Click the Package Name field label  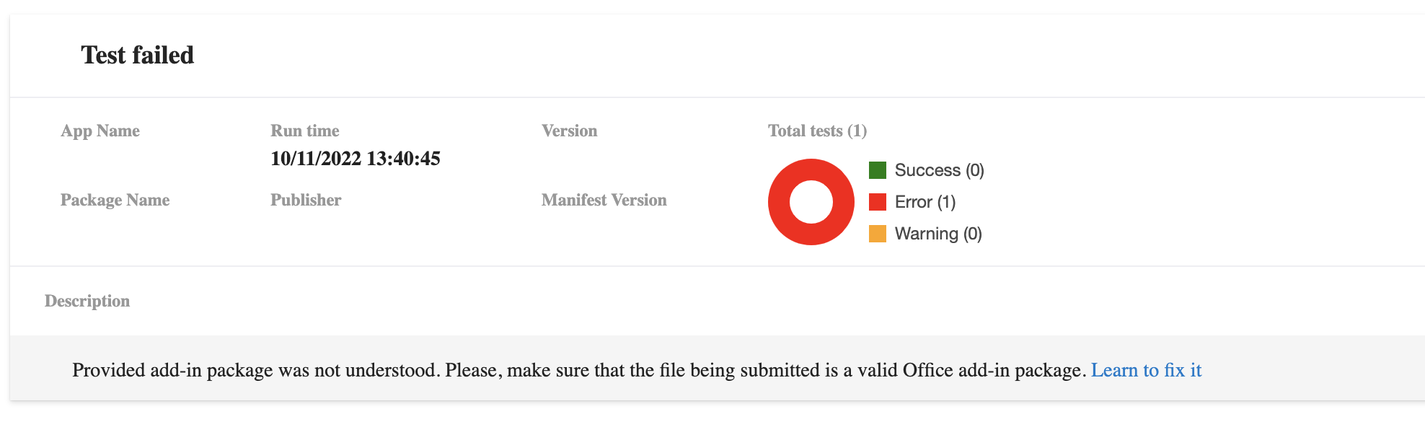point(115,200)
